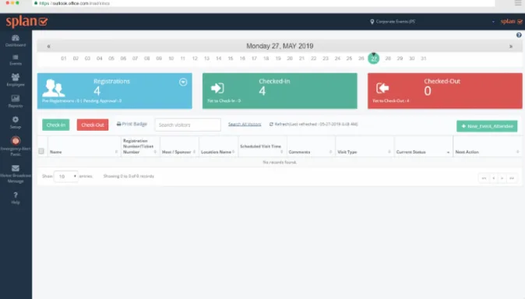The width and height of the screenshot is (525, 299).
Task: Open the Reports sidebar icon
Action: [x=16, y=98]
